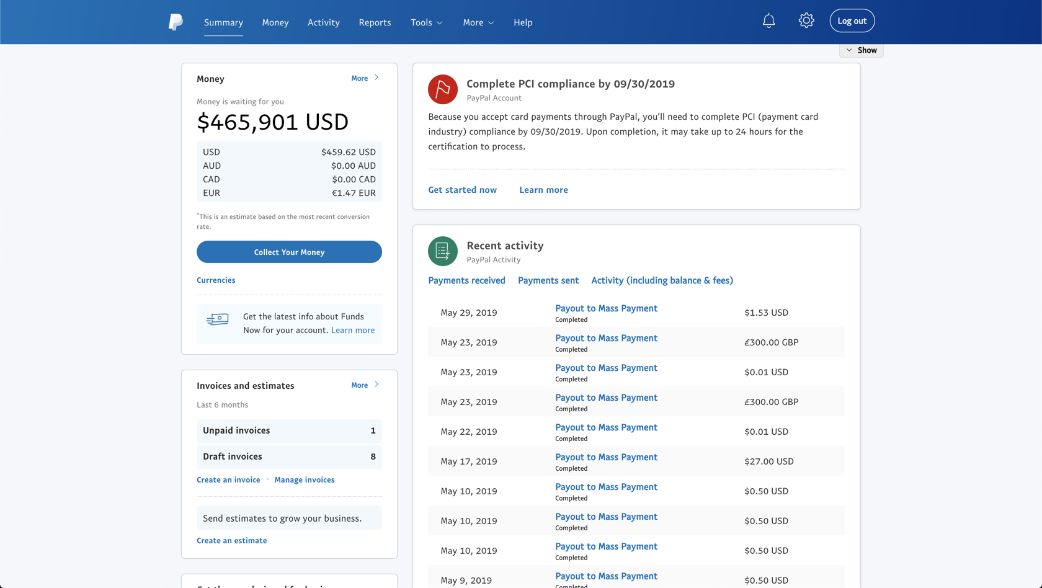This screenshot has width=1042, height=588.
Task: Open May 29 Payout to Mass Payment
Action: 606,308
